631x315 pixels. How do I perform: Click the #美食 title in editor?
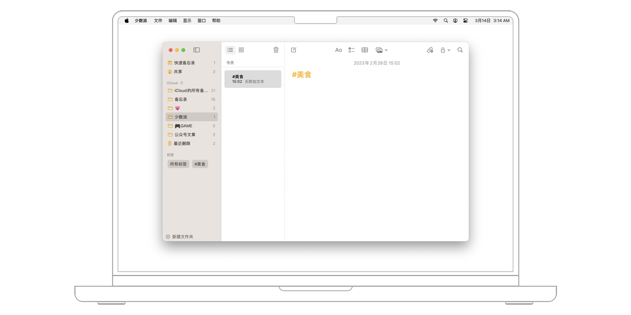(301, 75)
